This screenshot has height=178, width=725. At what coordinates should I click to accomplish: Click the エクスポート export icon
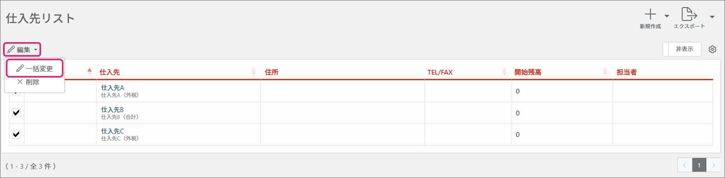click(689, 15)
